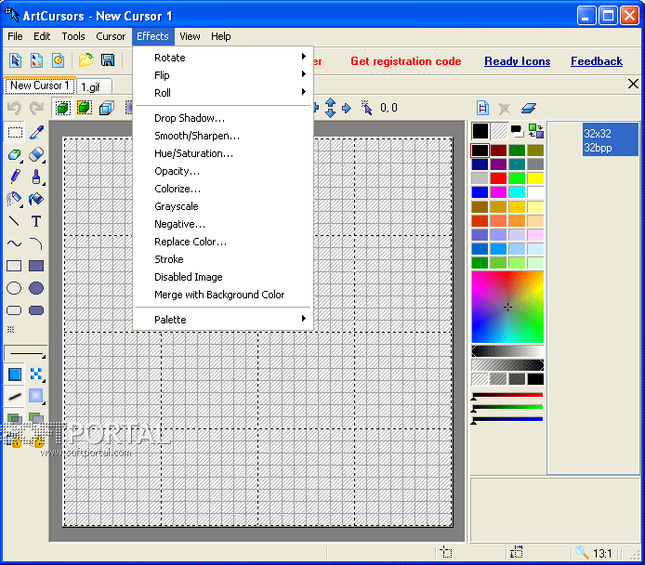Image resolution: width=645 pixels, height=565 pixels.
Task: Click the vertical flip arrows icon
Action: 330,108
